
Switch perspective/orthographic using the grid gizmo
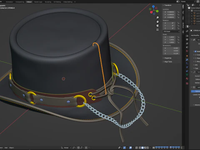pos(157,30)
